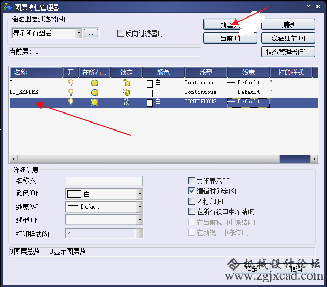This screenshot has width=327, height=287.
Task: Open the filter browse ellipsis button
Action: coord(91,33)
